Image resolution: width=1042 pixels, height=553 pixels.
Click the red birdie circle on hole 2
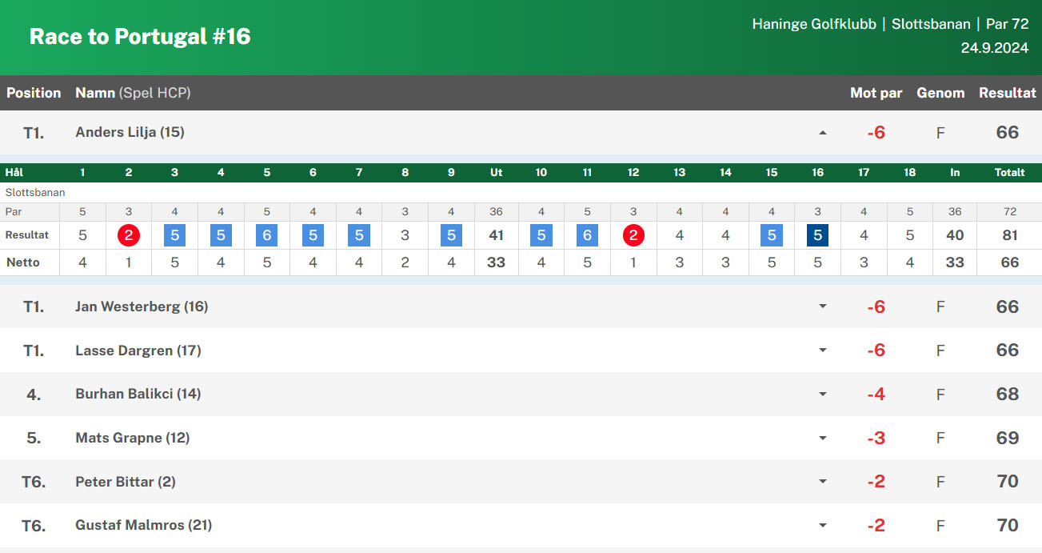pyautogui.click(x=129, y=235)
